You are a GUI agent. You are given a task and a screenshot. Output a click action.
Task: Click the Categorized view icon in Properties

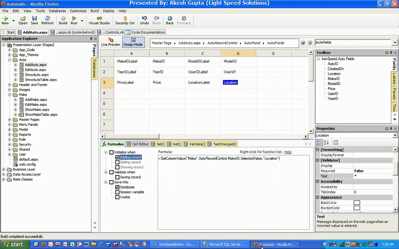(x=319, y=142)
